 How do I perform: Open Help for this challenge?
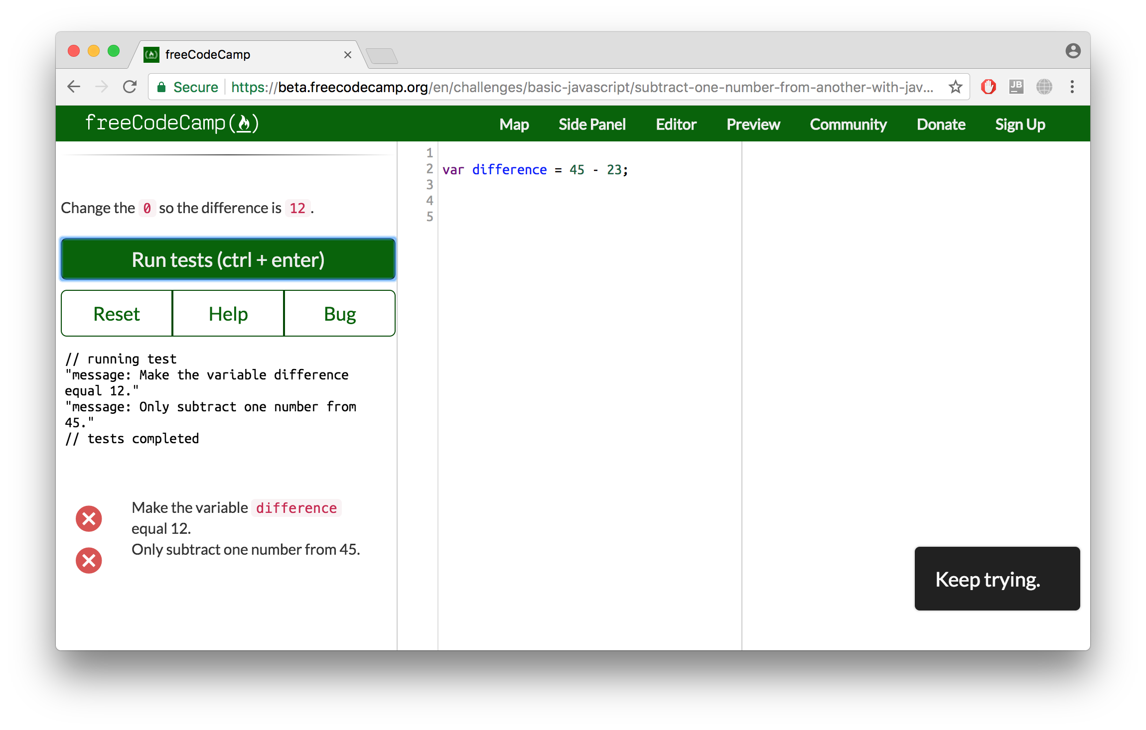[x=228, y=313]
